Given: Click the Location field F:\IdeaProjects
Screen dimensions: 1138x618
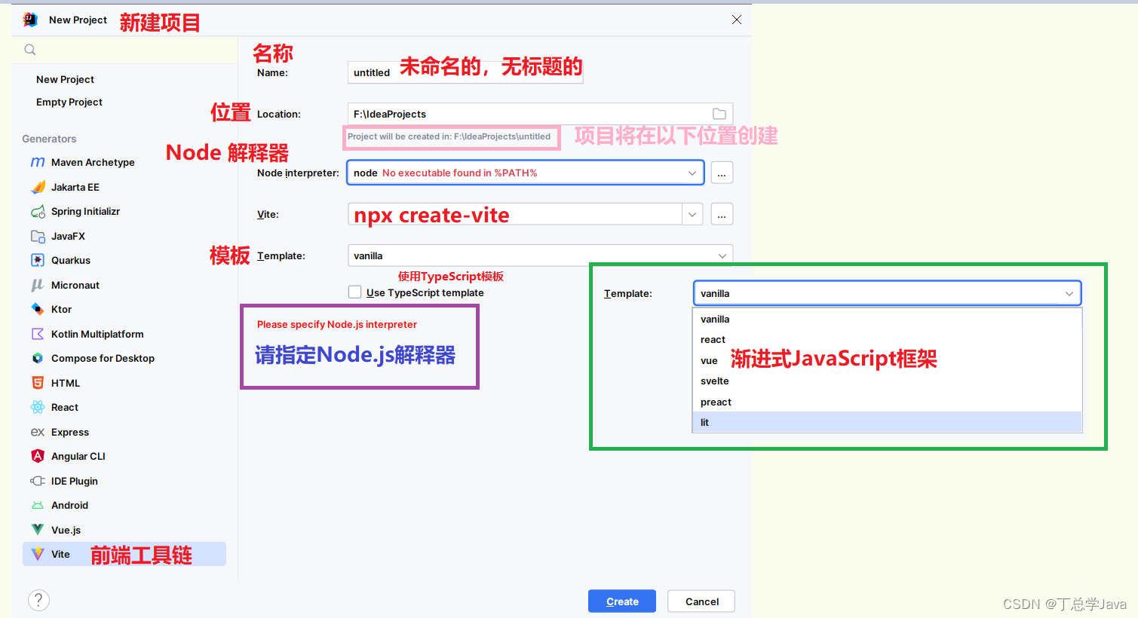Looking at the screenshot, I should (540, 114).
